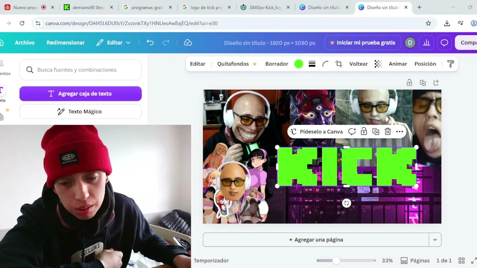Viewport: 477px width, 268px height.
Task: Reload the browser page
Action: pyautogui.click(x=22, y=23)
